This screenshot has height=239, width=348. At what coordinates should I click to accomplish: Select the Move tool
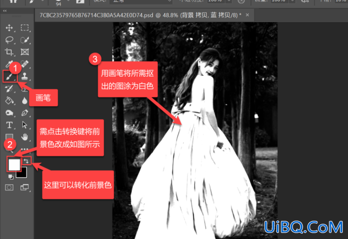[9, 28]
